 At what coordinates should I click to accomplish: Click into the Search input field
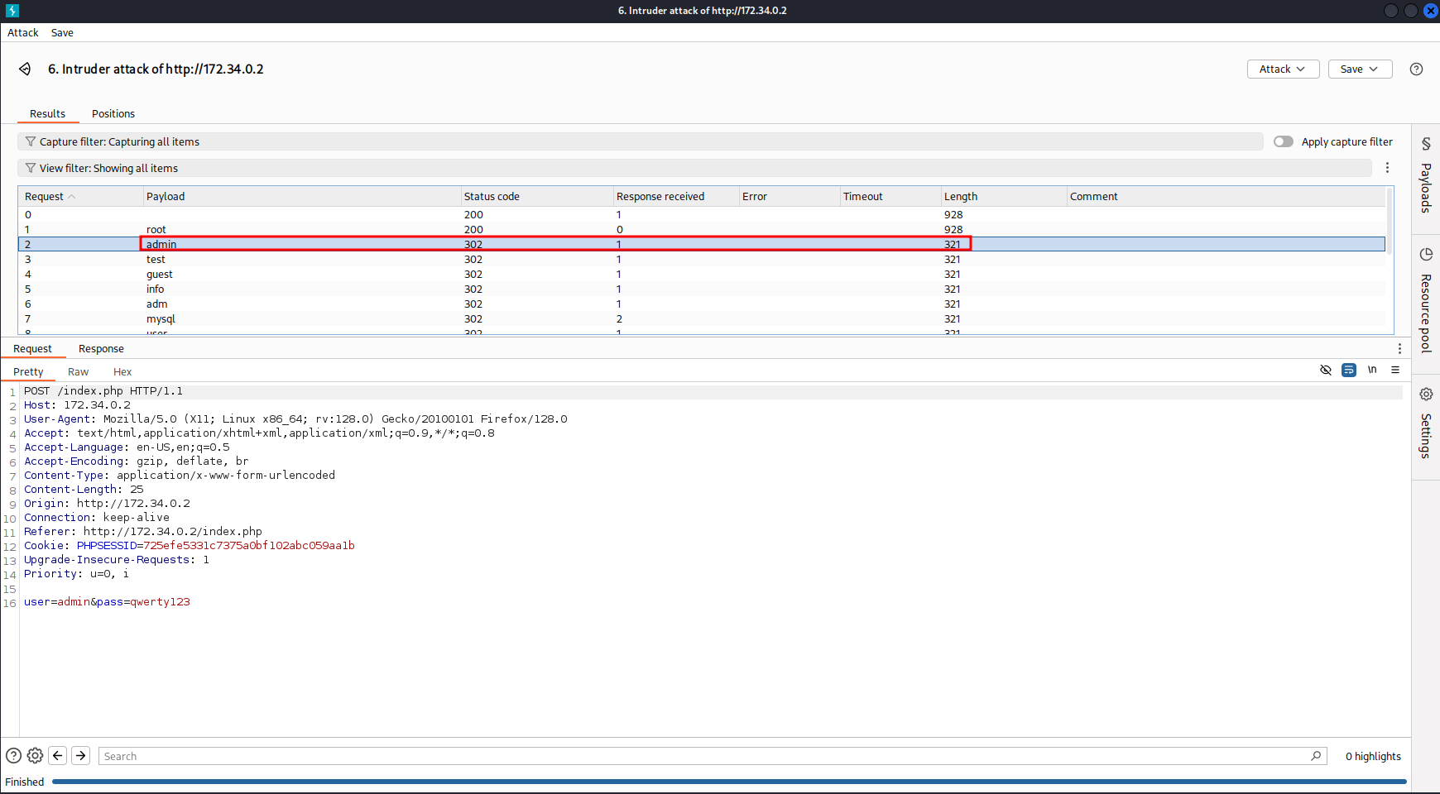[x=713, y=756]
